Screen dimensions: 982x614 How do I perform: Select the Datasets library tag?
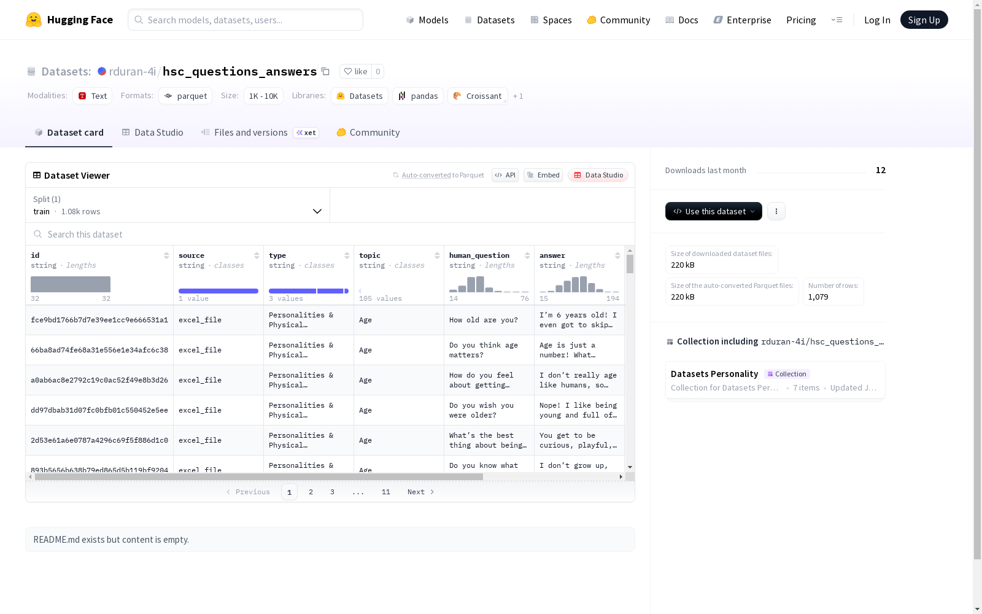coord(360,96)
